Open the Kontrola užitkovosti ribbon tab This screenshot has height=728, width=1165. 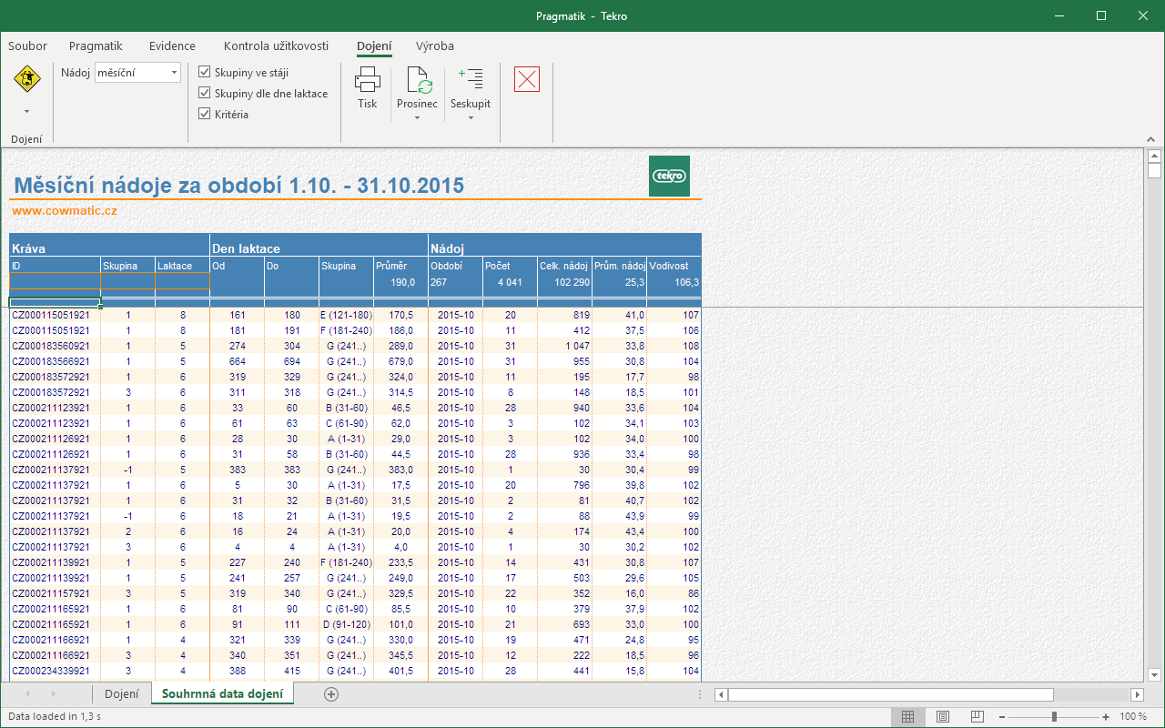(276, 45)
